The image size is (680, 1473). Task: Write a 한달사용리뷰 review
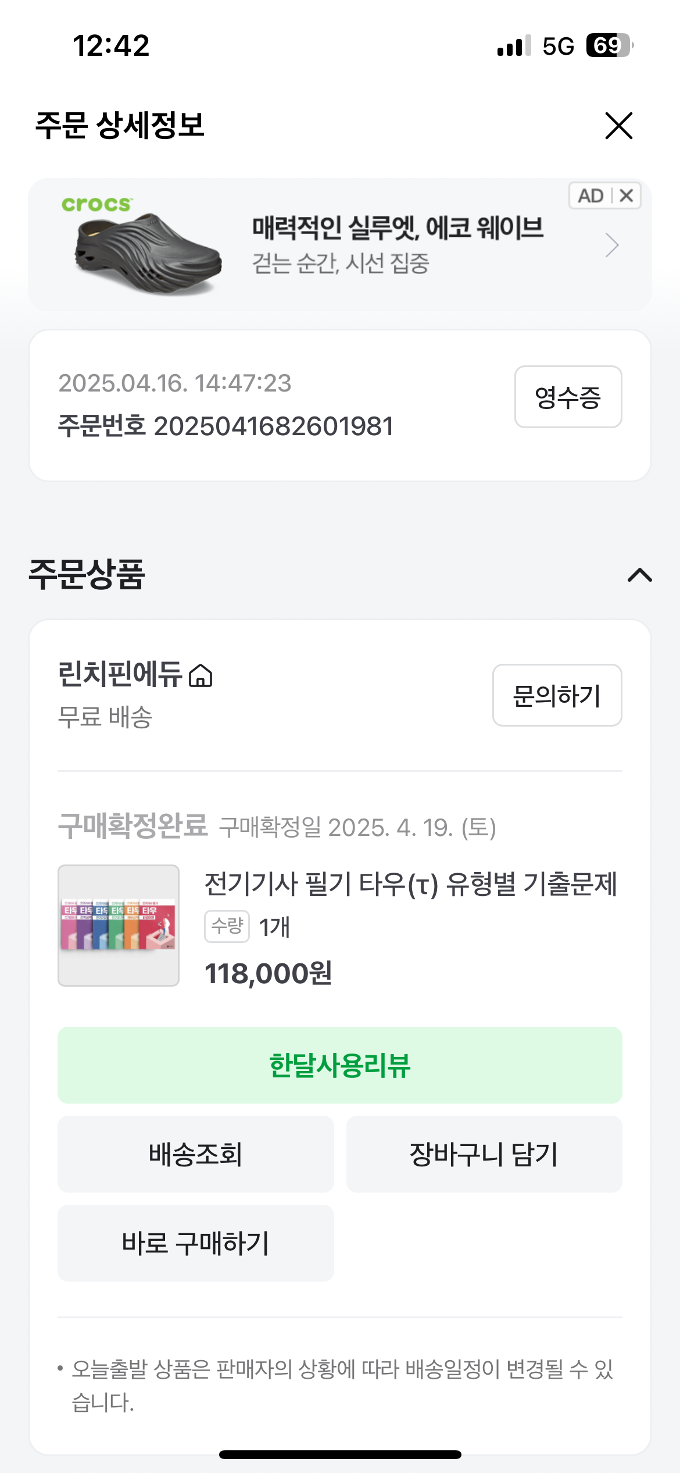[339, 1065]
